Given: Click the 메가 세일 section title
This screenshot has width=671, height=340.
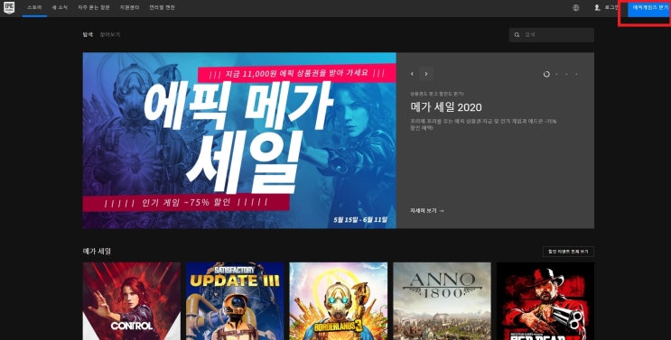Looking at the screenshot, I should click(x=98, y=251).
